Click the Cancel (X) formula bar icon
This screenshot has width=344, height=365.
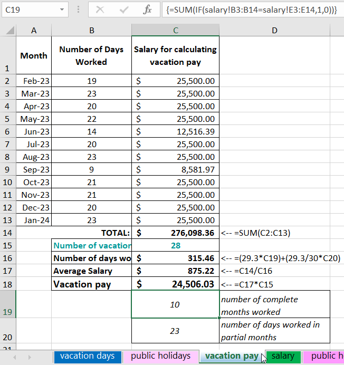coord(100,10)
